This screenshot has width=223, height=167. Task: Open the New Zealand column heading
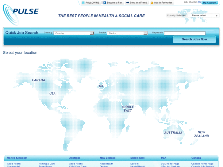click(x=108, y=158)
